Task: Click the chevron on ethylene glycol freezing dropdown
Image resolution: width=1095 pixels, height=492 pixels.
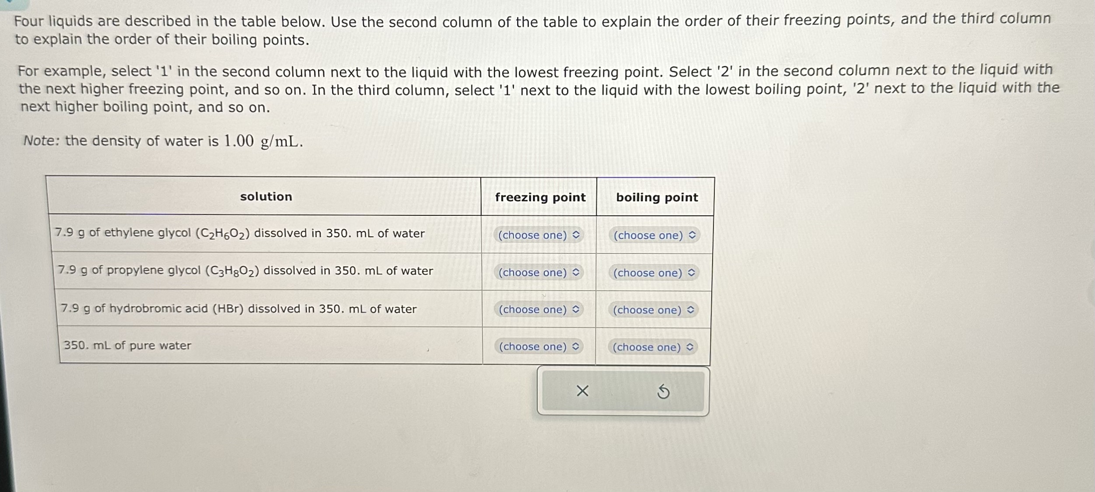Action: [x=577, y=235]
